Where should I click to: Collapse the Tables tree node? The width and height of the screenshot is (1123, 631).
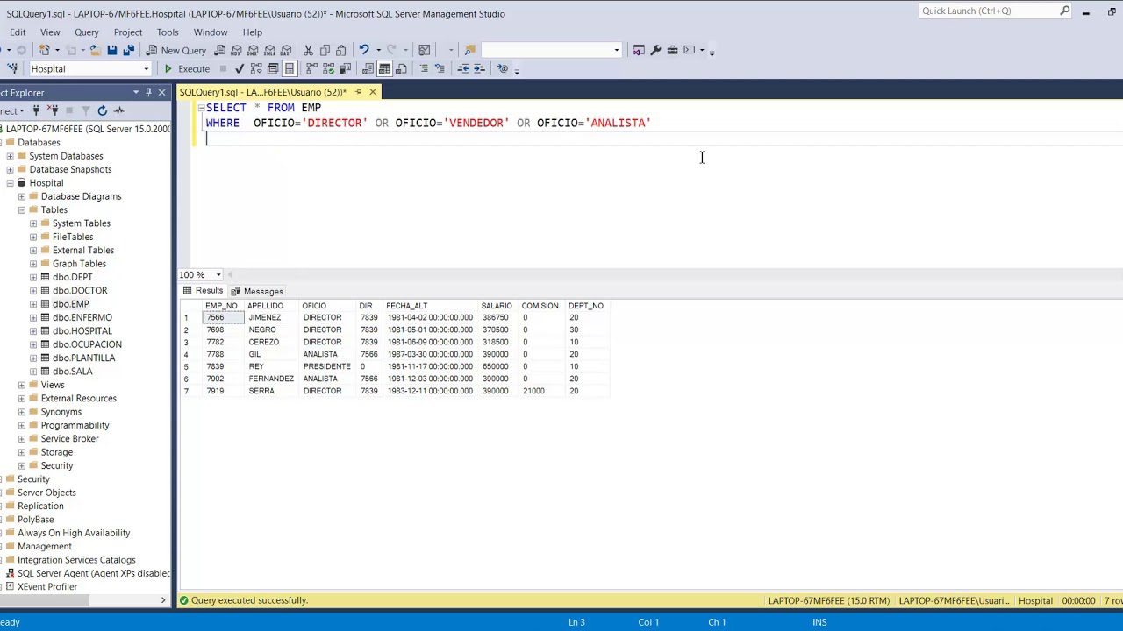[21, 209]
